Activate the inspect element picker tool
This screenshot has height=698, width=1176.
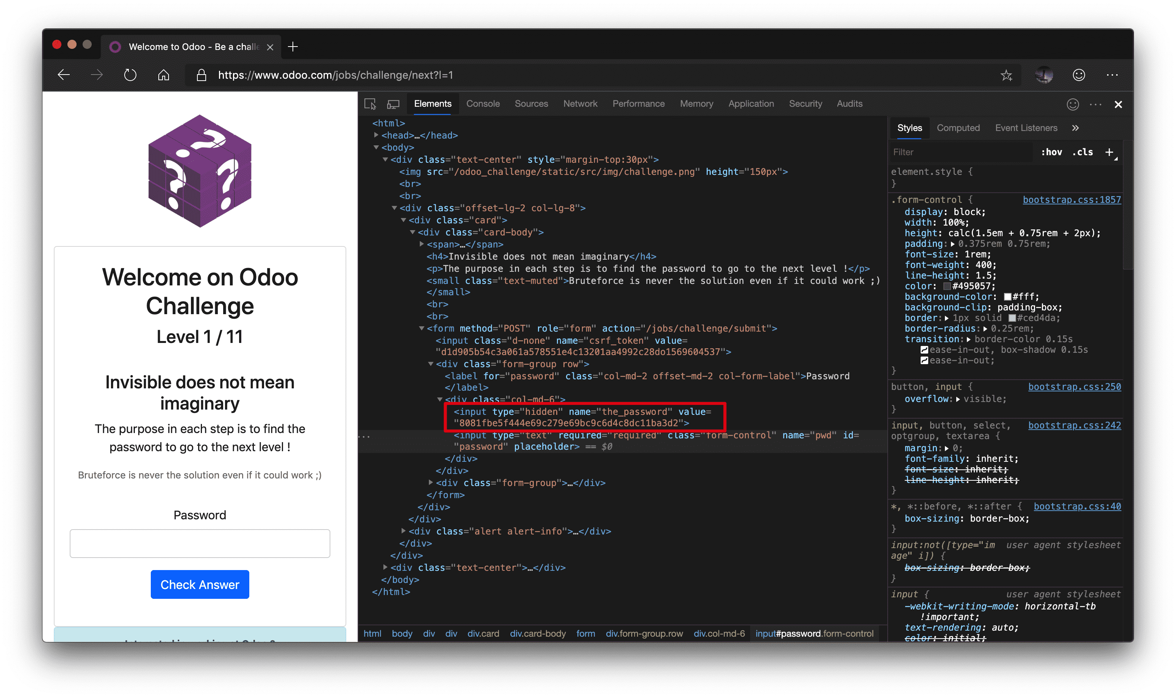coord(371,104)
